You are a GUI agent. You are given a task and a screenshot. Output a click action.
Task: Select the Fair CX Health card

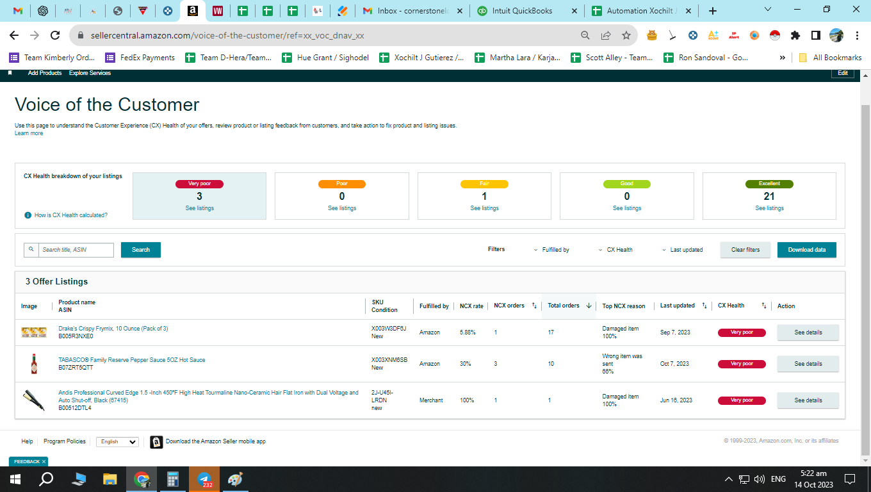484,196
